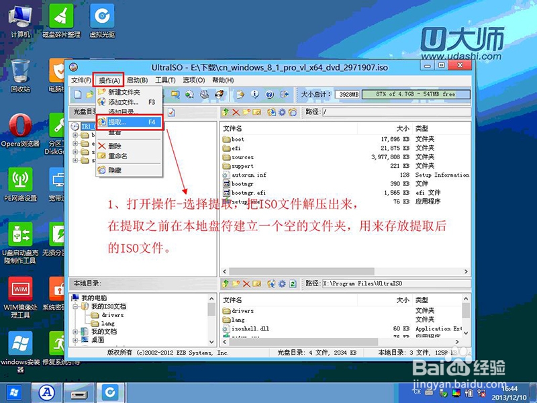Choose 删除 from the dropdown menu
Viewport: 537px width, 403px height.
(129, 146)
